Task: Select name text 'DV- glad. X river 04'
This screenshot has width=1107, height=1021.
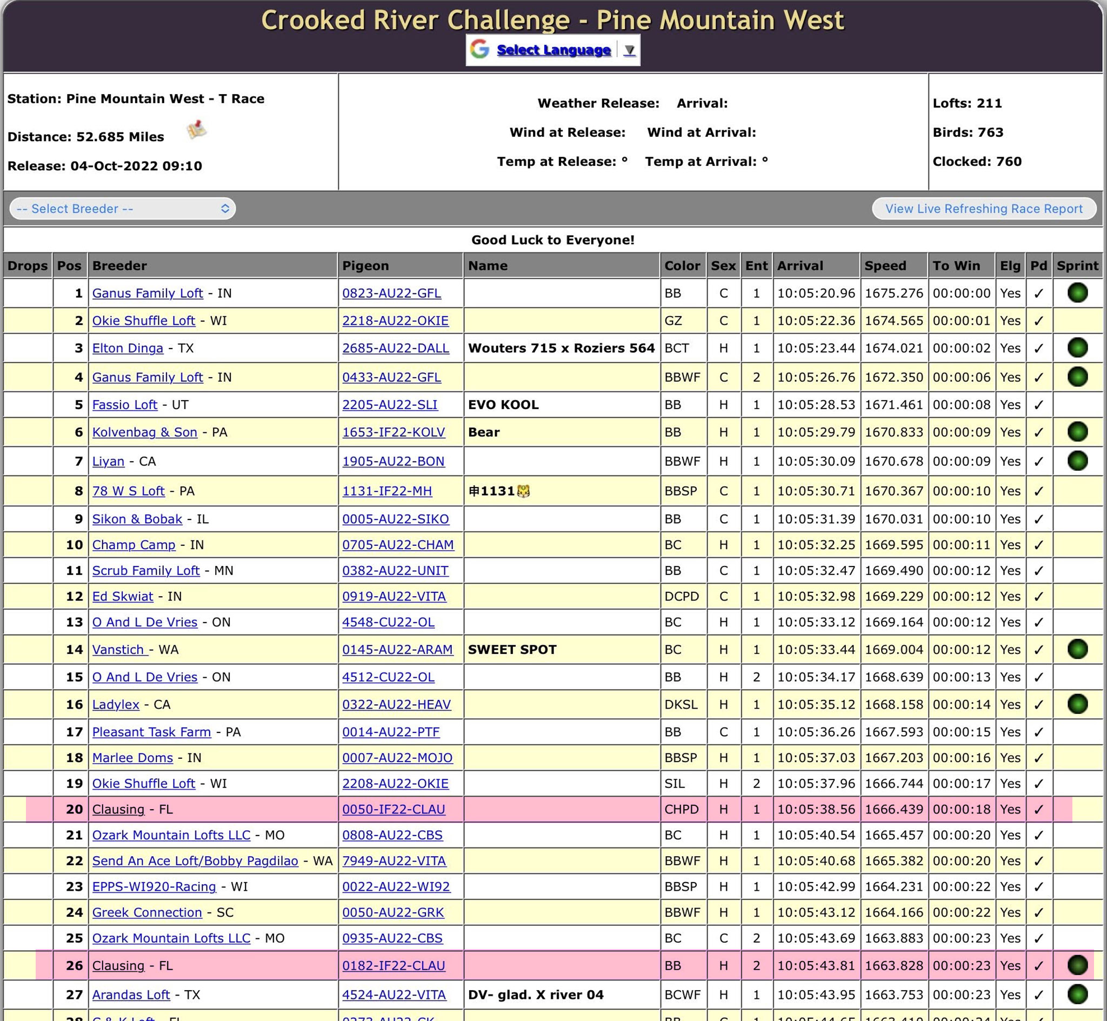Action: pyautogui.click(x=536, y=995)
